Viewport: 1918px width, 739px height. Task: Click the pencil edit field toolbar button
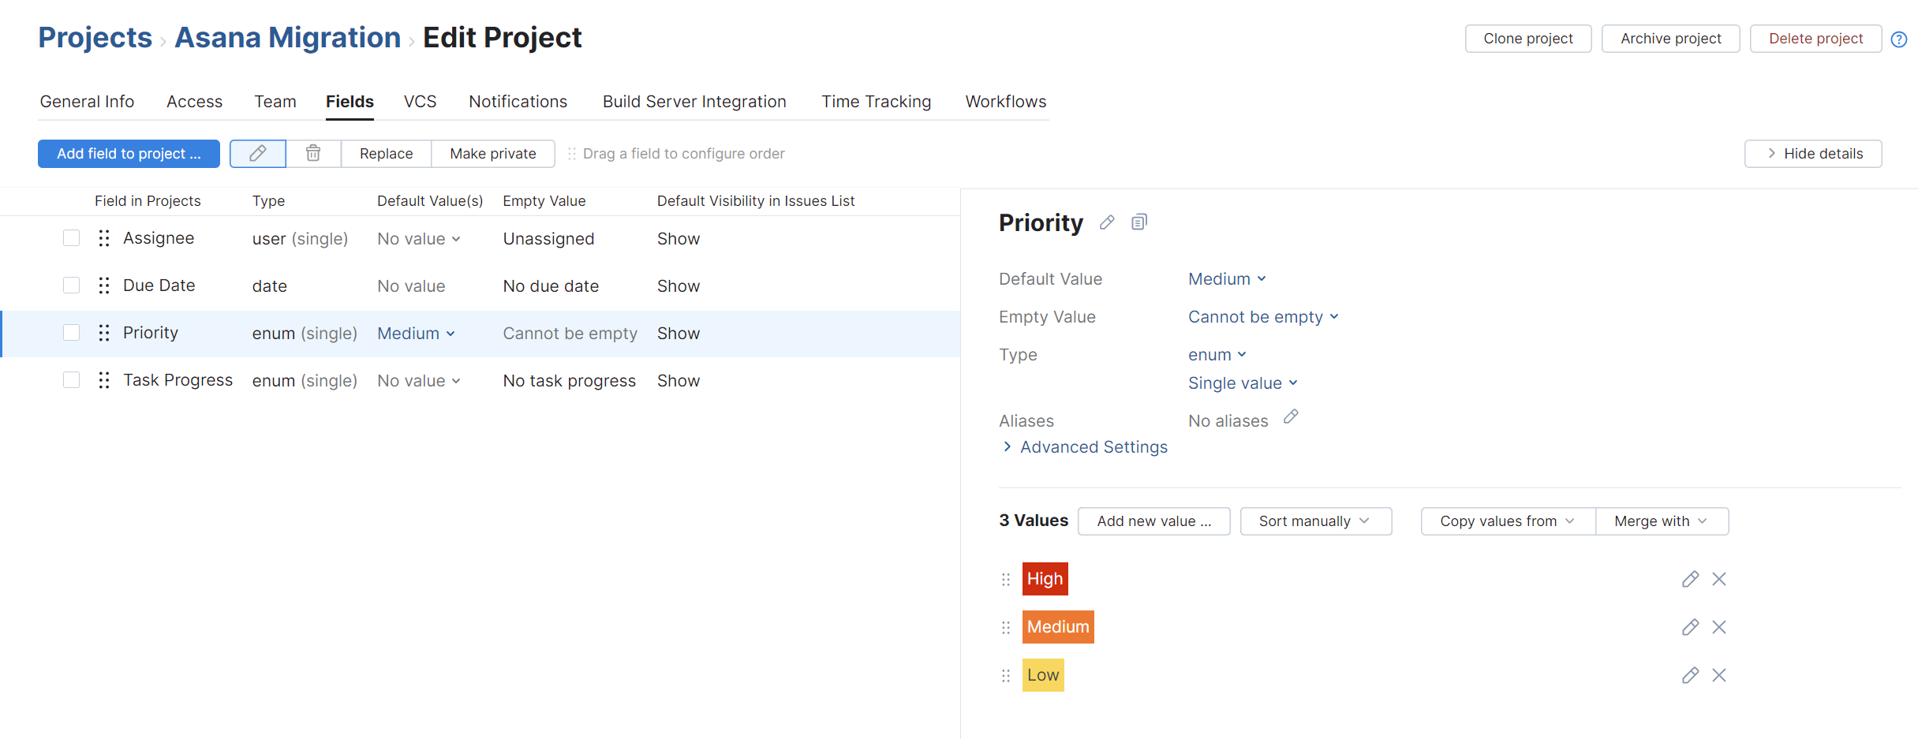[x=257, y=154]
